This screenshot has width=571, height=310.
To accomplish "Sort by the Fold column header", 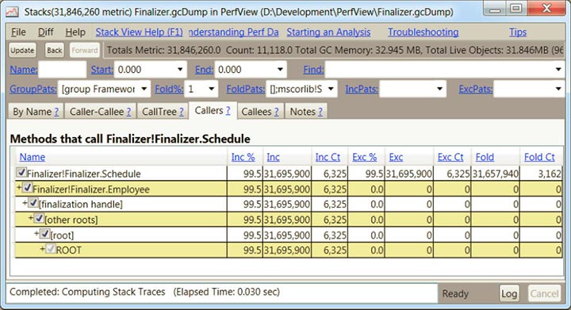I will pyautogui.click(x=485, y=157).
